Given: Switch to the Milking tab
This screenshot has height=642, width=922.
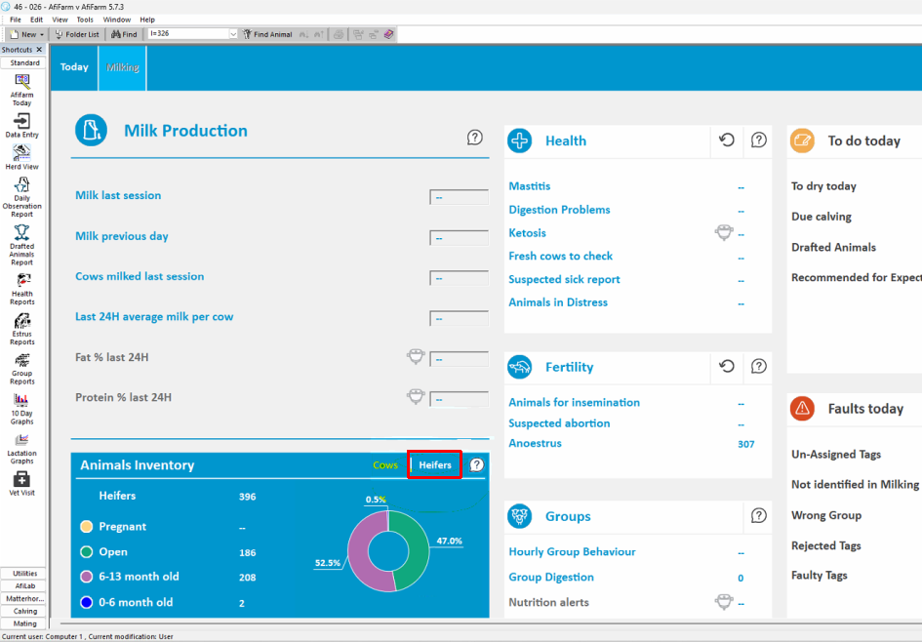Looking at the screenshot, I should tap(122, 67).
